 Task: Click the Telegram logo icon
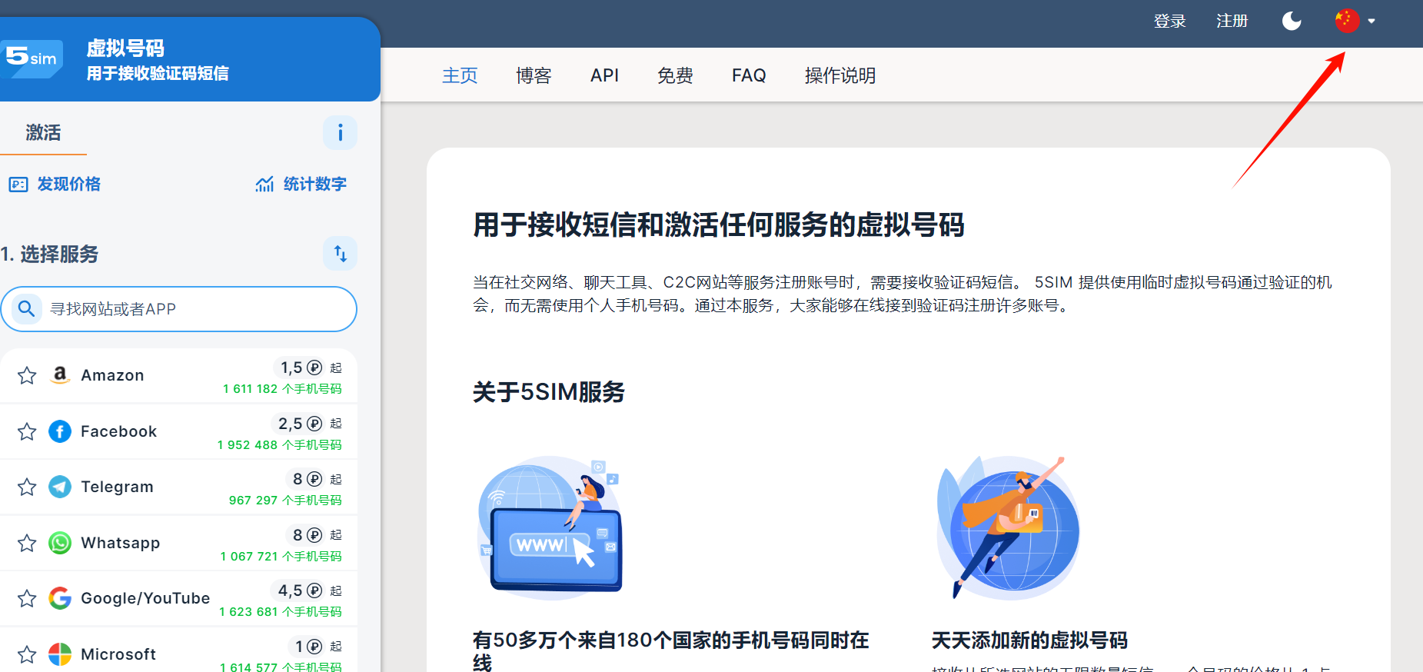click(60, 487)
